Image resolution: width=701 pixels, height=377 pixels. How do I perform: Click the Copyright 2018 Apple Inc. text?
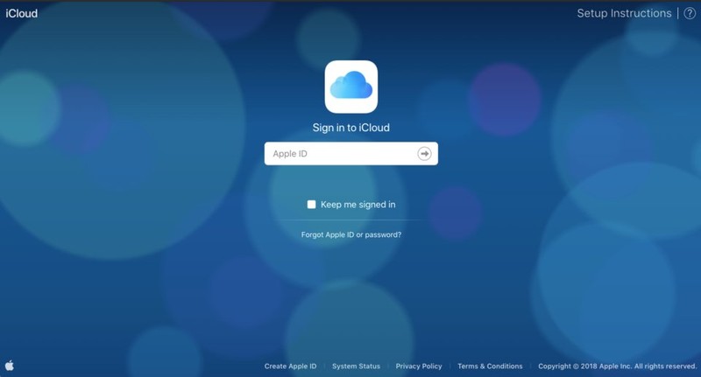pyautogui.click(x=618, y=366)
